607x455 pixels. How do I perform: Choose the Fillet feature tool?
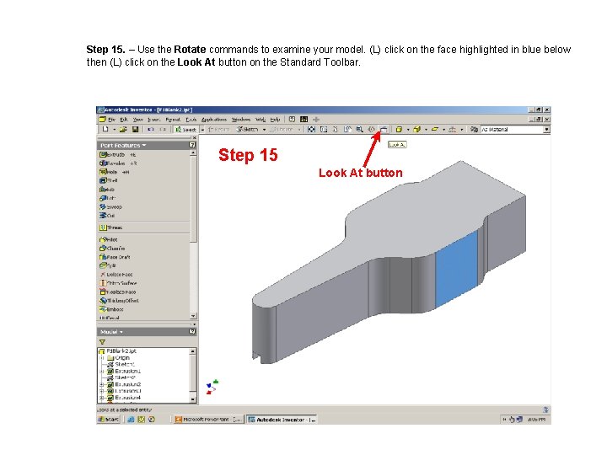109,239
